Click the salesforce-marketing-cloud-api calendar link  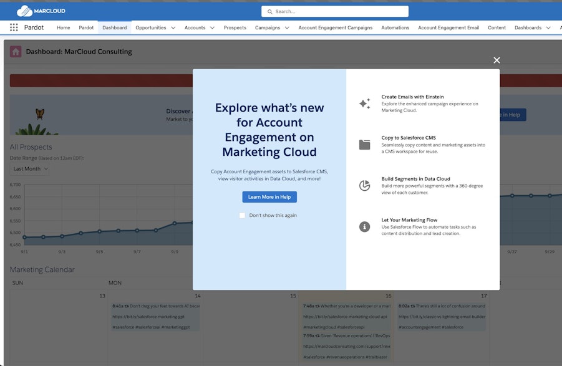point(345,317)
